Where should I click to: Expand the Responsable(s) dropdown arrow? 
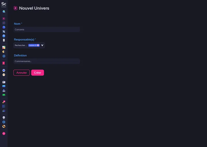[42, 45]
